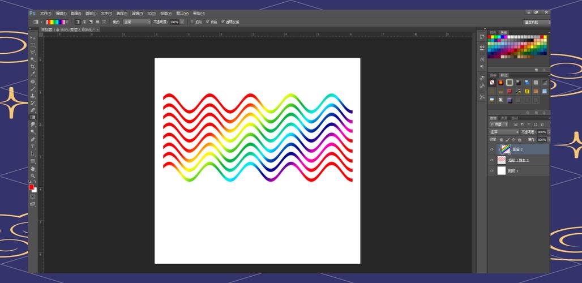Switch to the 样式 (Styles) panel tab

pos(503,75)
